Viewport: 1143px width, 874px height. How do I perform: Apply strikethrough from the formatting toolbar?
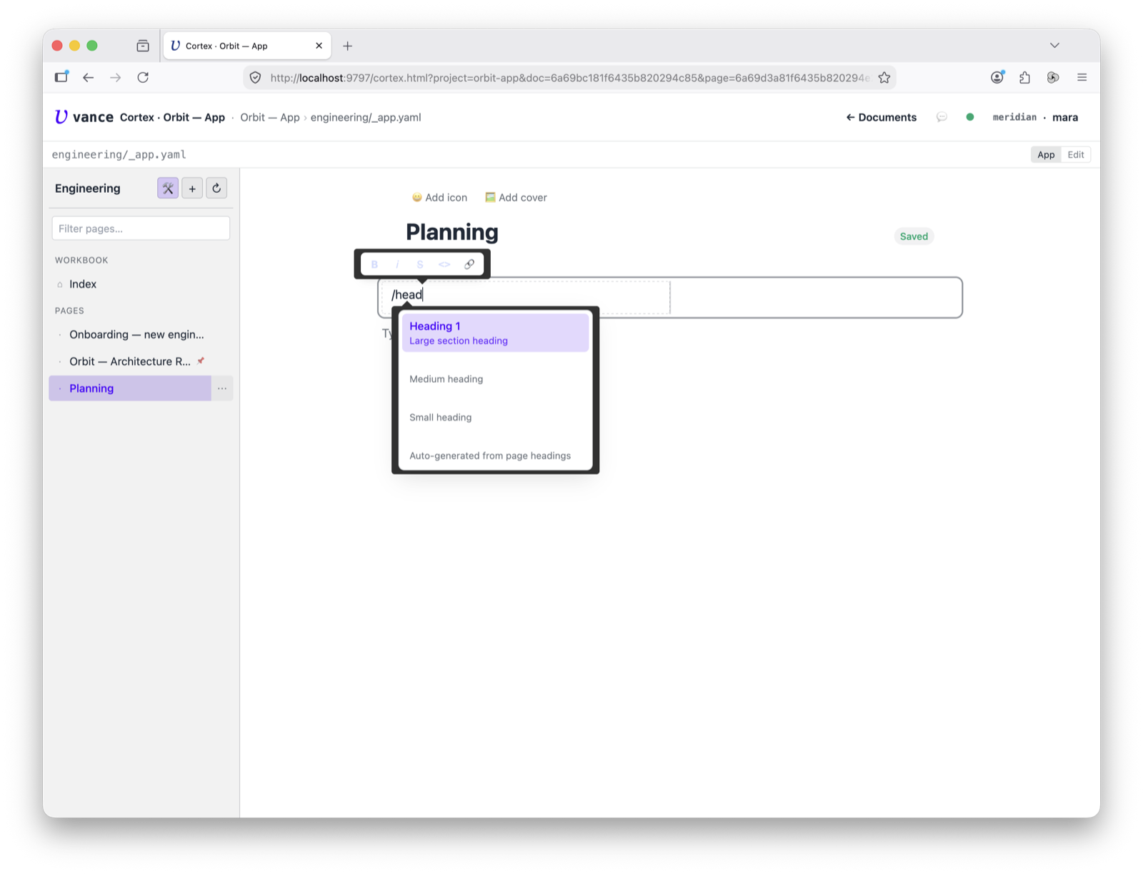(420, 264)
